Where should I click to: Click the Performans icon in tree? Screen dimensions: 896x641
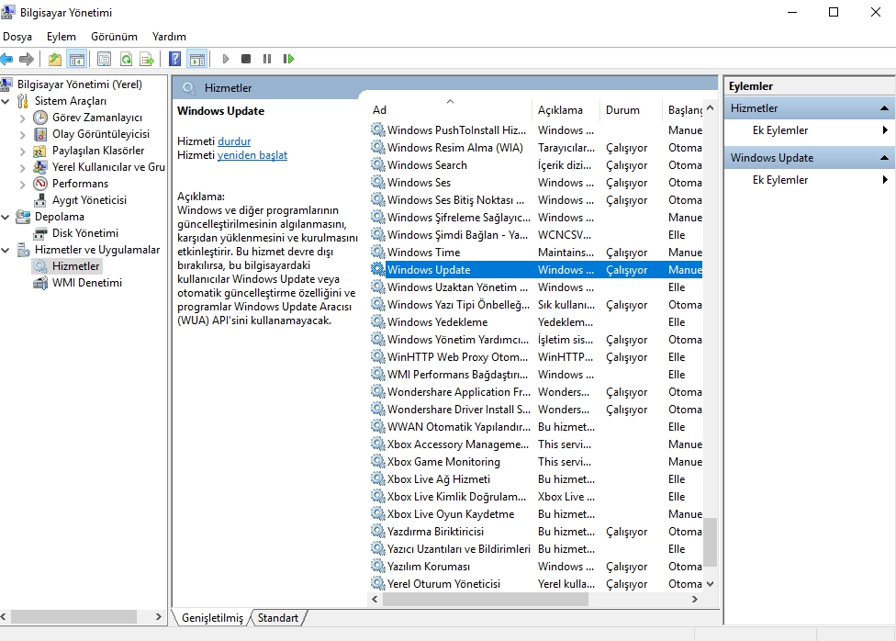click(40, 184)
